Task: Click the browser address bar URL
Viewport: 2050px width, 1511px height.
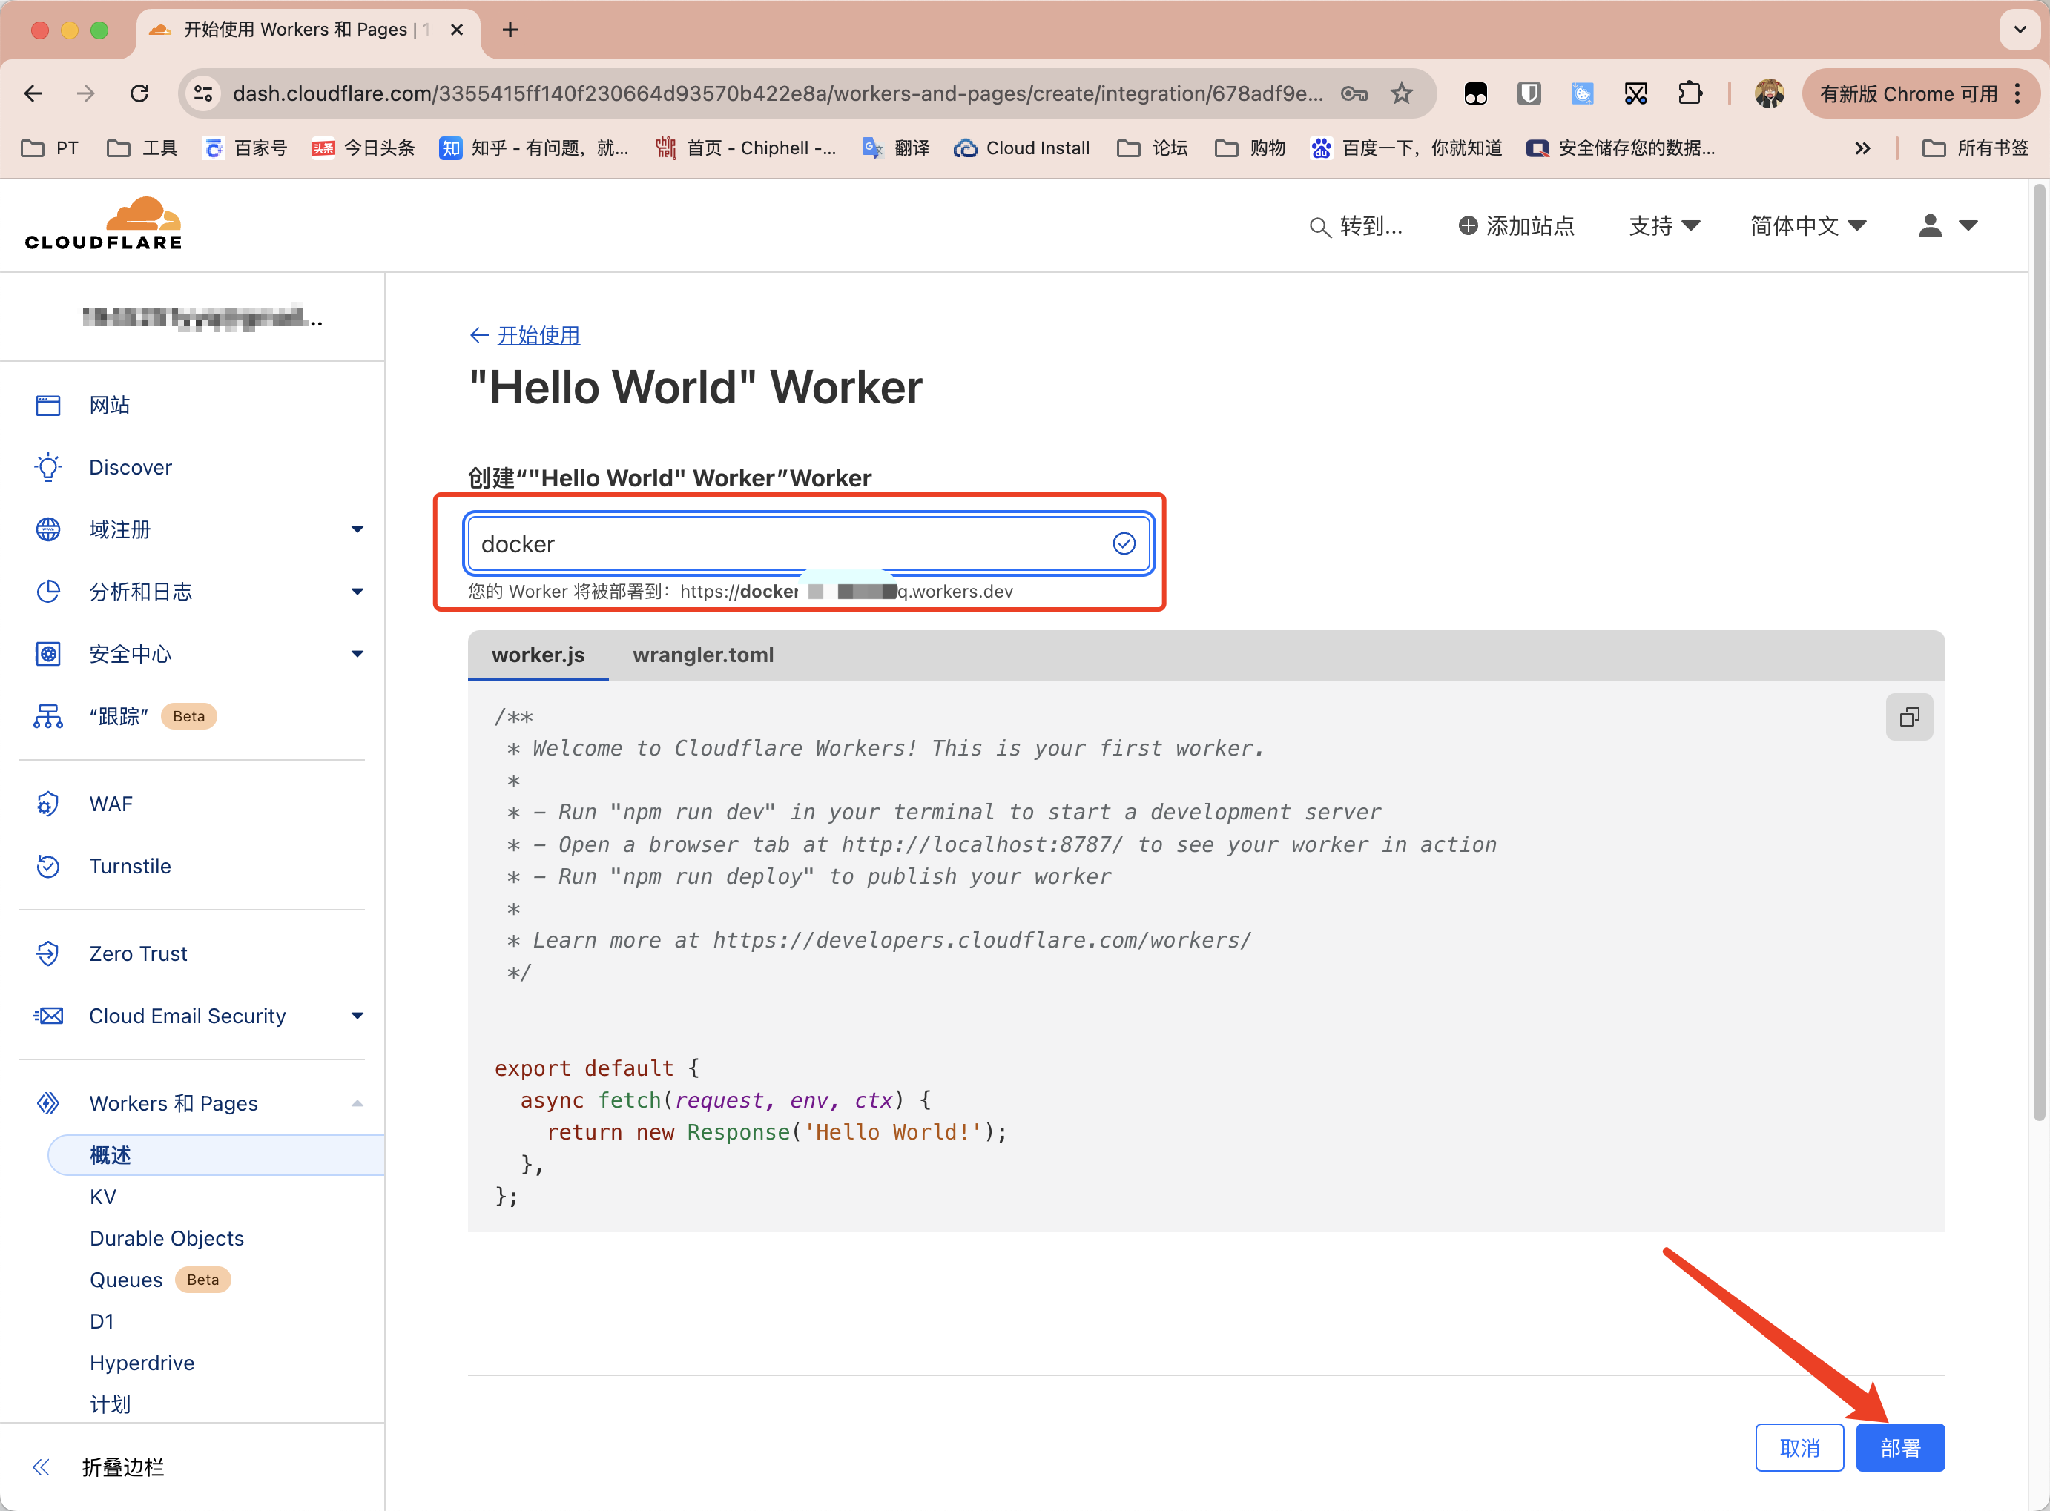Action: pyautogui.click(x=777, y=93)
